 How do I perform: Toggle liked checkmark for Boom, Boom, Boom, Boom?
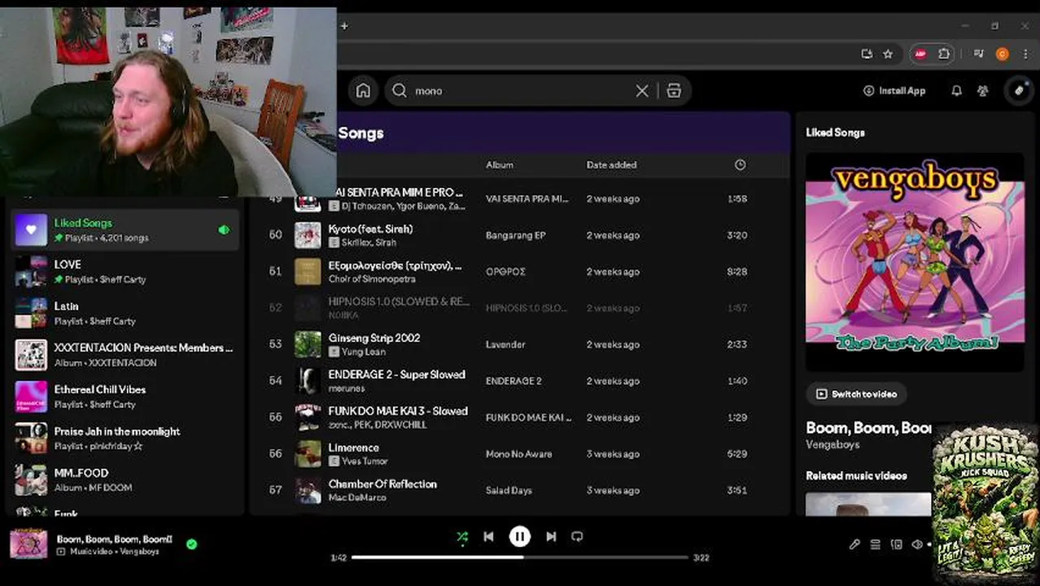(191, 544)
